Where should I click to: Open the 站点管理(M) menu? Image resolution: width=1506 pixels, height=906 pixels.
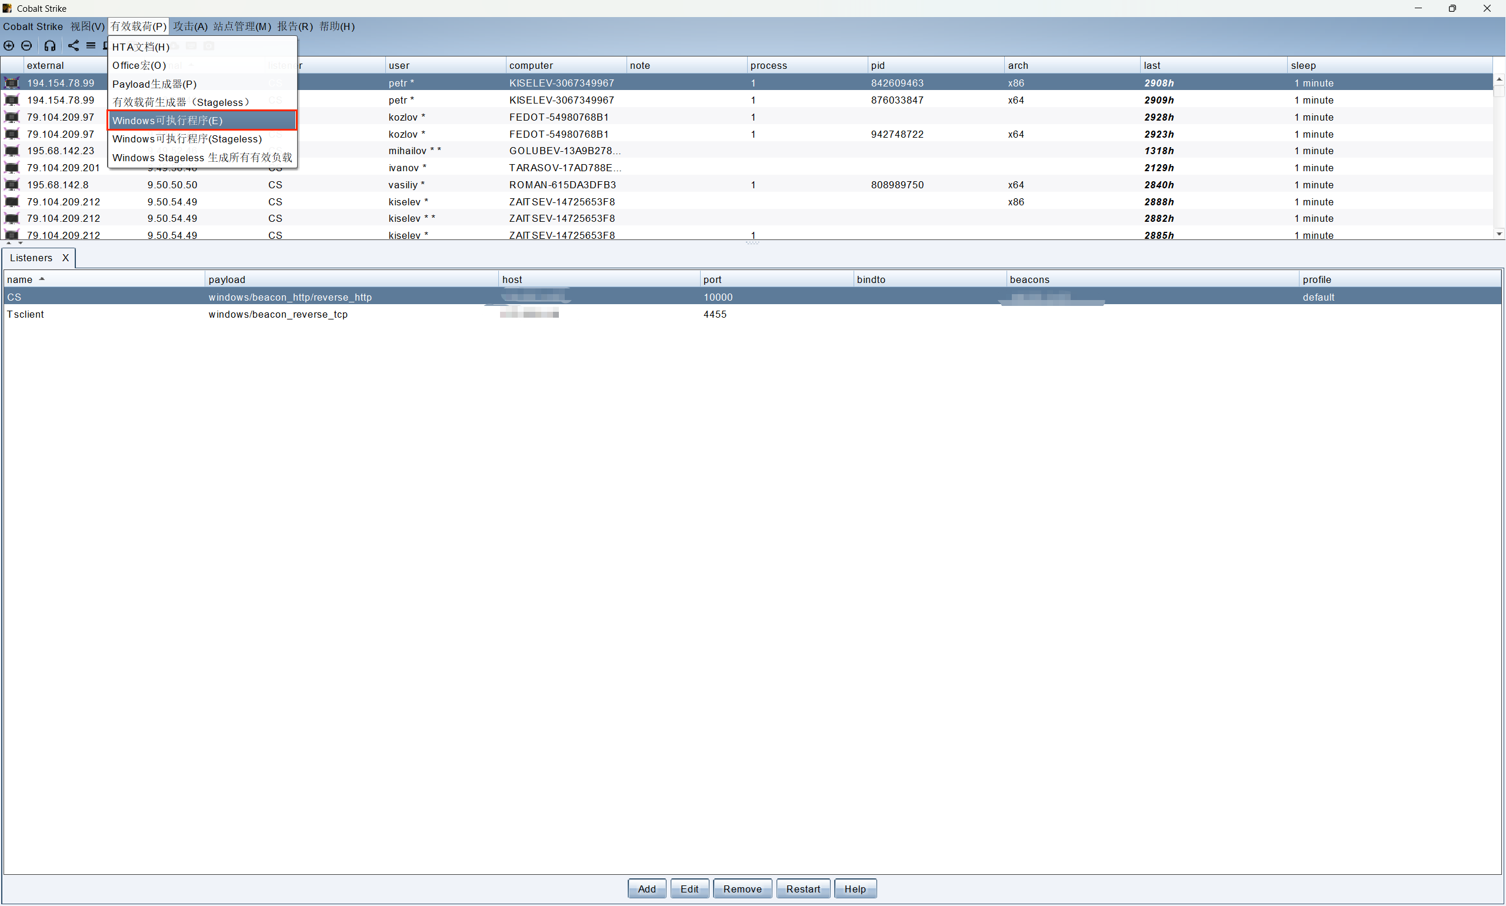point(242,26)
